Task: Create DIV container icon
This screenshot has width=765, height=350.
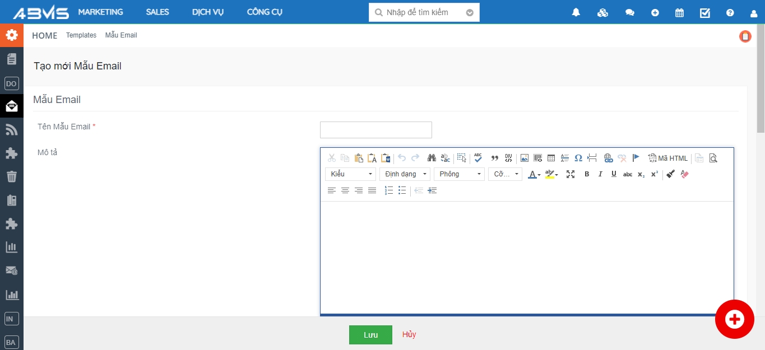Action: [508, 158]
